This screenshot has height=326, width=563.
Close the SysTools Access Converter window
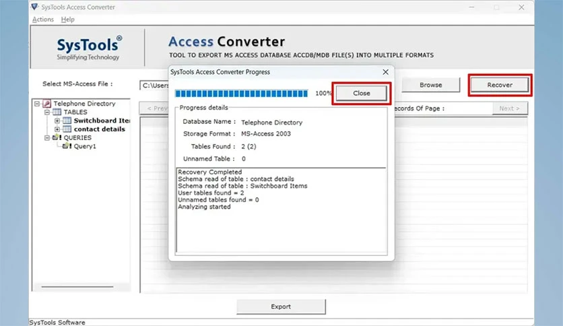(x=521, y=7)
